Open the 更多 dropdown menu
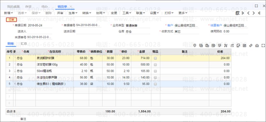 click(x=183, y=13)
